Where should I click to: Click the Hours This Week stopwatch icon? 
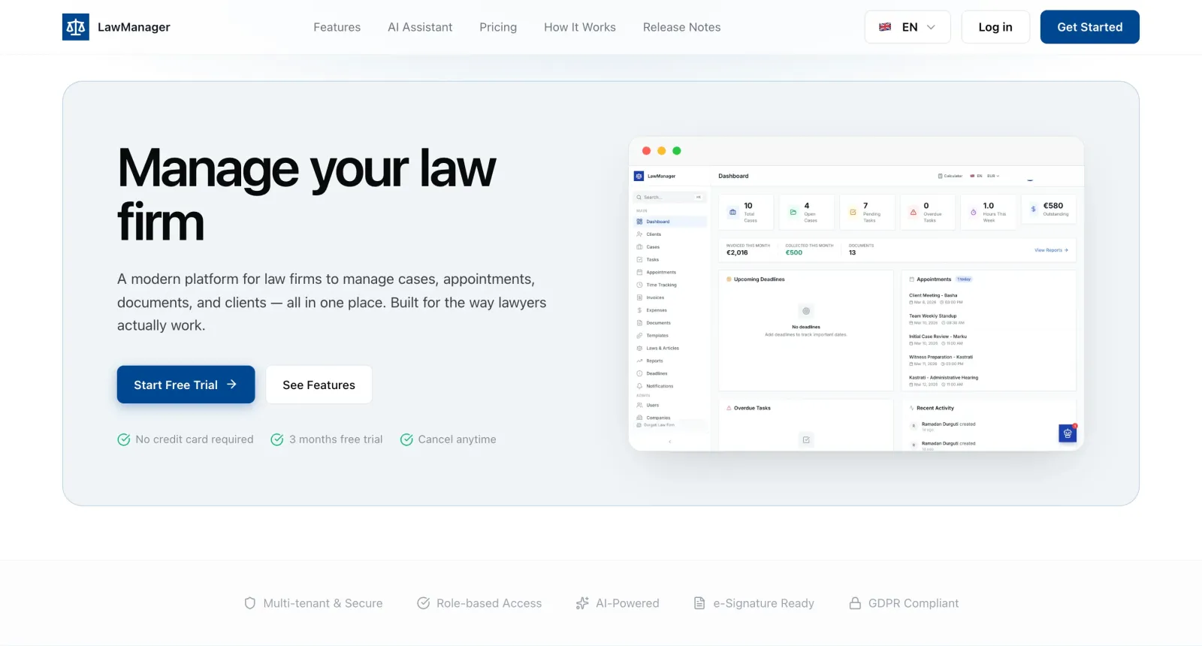(974, 213)
